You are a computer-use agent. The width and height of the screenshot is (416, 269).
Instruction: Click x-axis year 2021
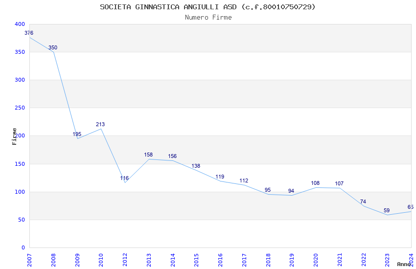coord(340,260)
